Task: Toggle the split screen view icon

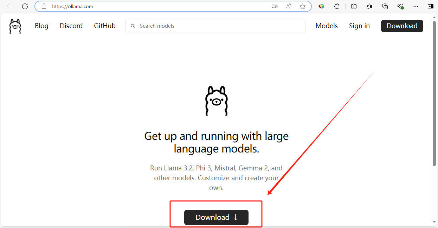Action: click(x=354, y=6)
